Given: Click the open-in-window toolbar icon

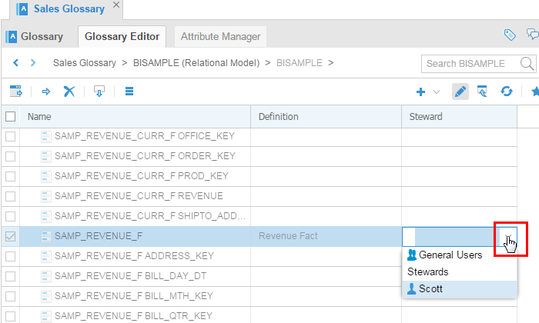Looking at the screenshot, I should [x=16, y=92].
